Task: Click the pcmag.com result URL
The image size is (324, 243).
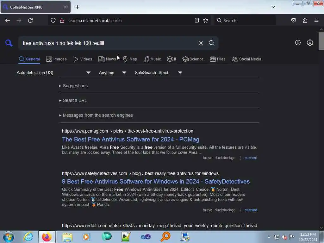Action: [x=128, y=131]
